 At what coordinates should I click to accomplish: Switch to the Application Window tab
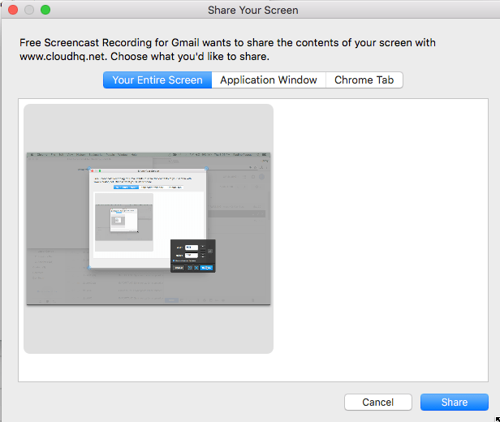coord(269,80)
